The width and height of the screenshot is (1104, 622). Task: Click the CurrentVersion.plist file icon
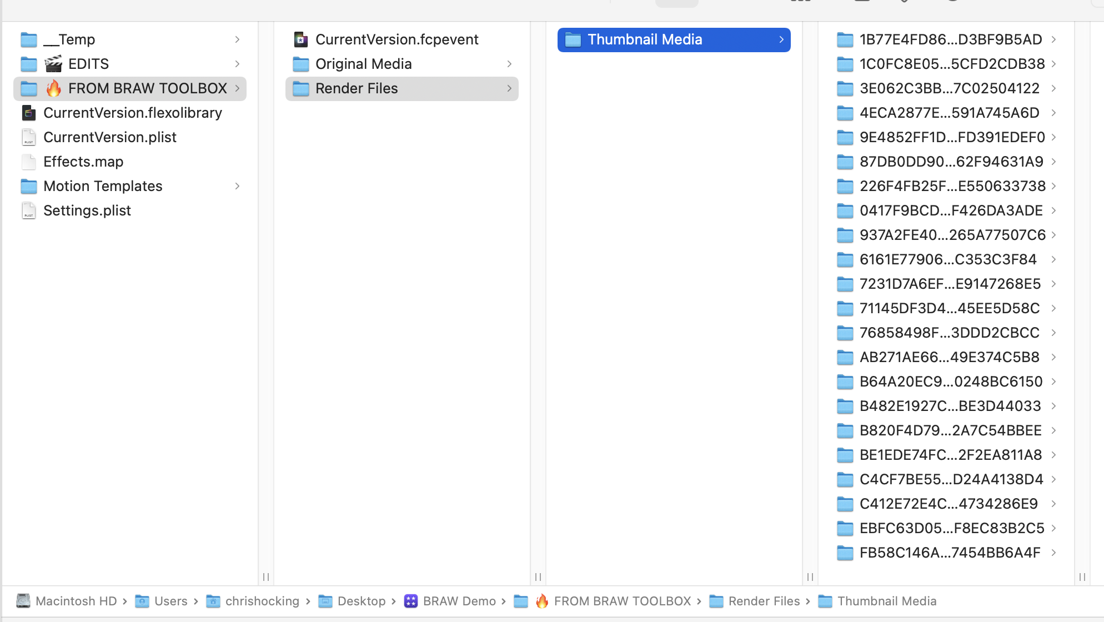click(29, 137)
